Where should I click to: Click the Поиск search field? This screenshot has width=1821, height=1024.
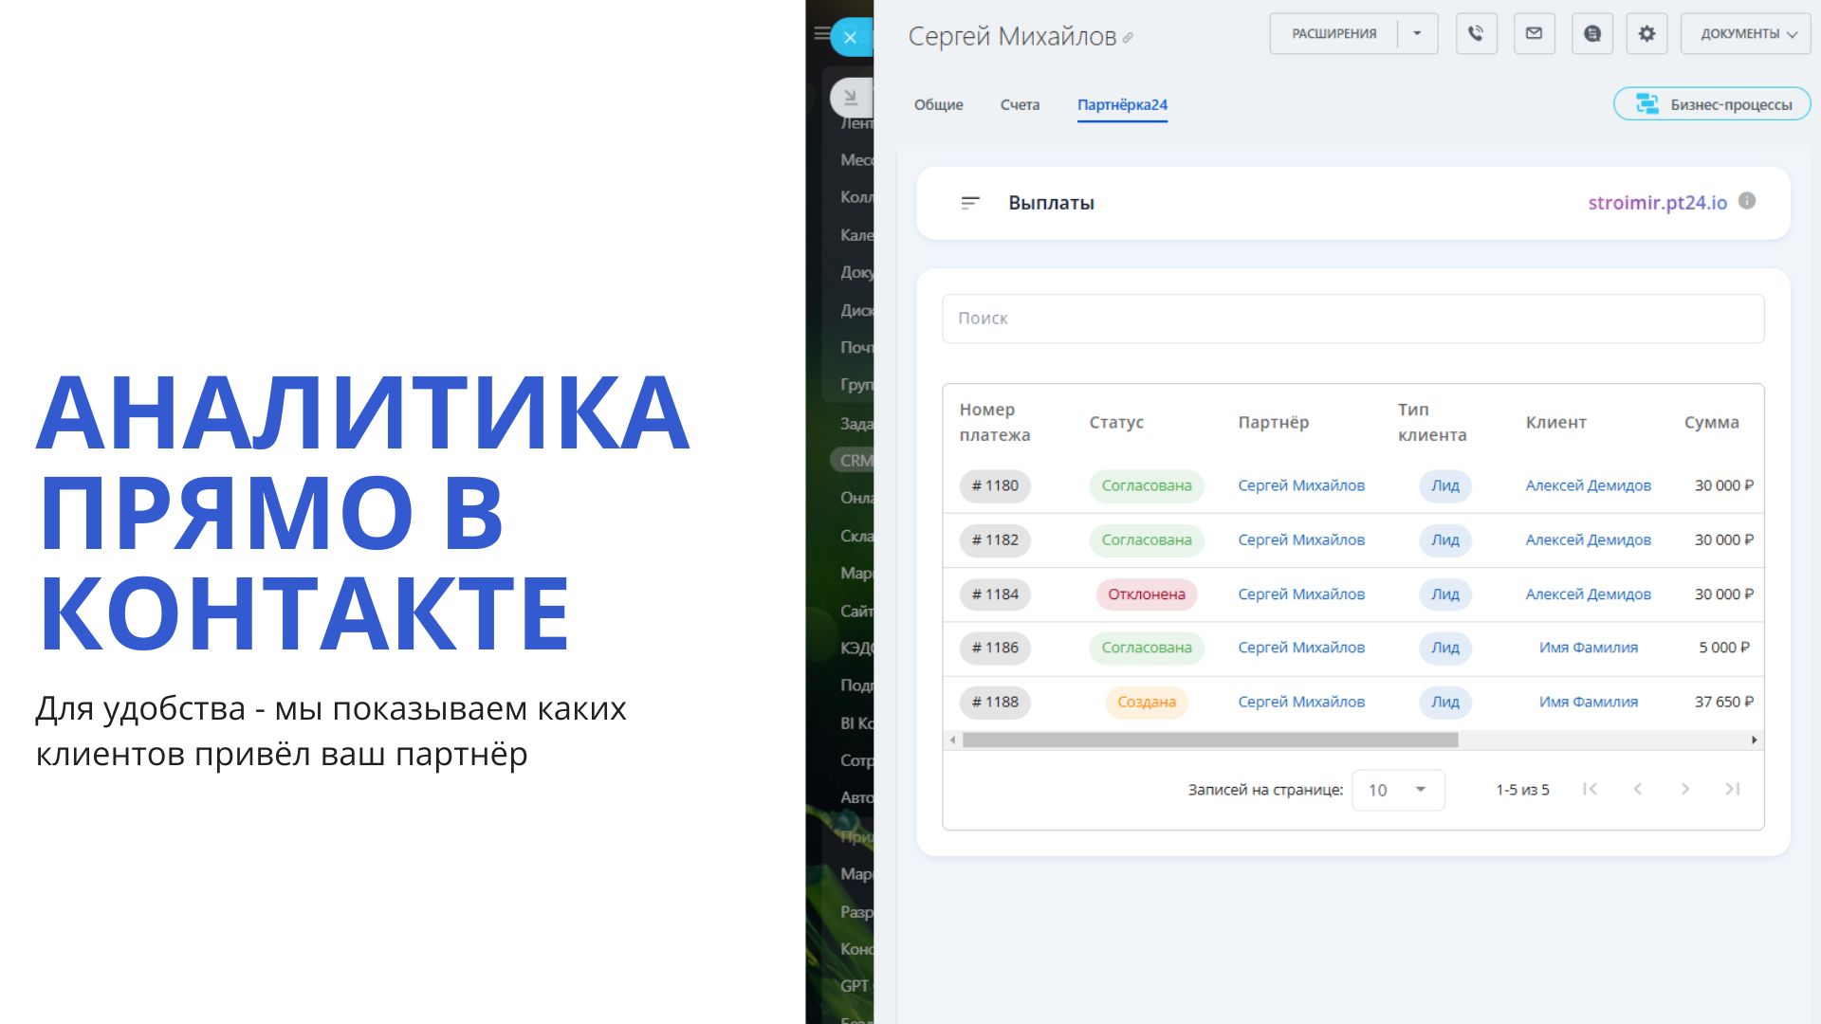tap(1352, 319)
